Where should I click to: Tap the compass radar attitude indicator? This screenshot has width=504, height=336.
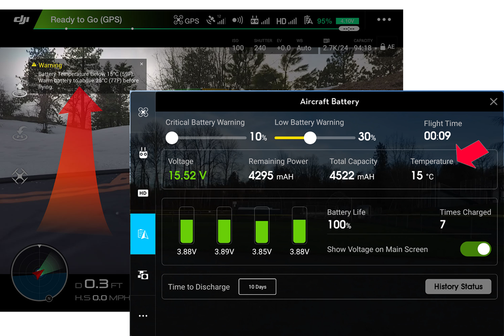click(x=39, y=273)
